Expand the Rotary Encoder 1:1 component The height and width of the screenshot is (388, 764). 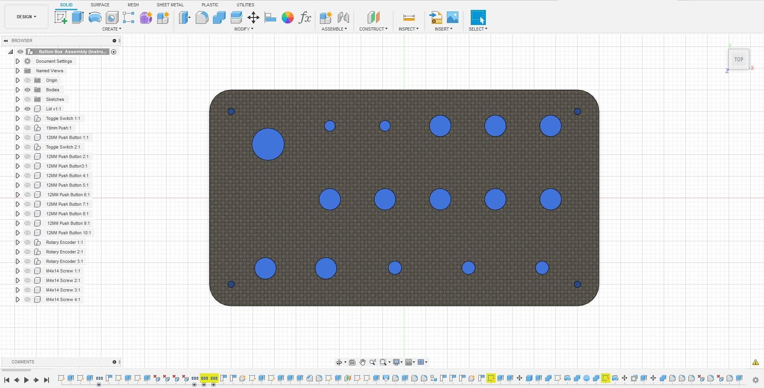coord(18,242)
